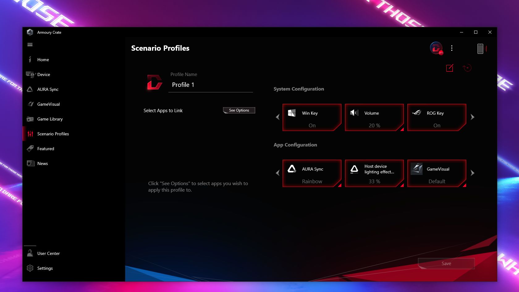
Task: Open the News page
Action: 74,163
